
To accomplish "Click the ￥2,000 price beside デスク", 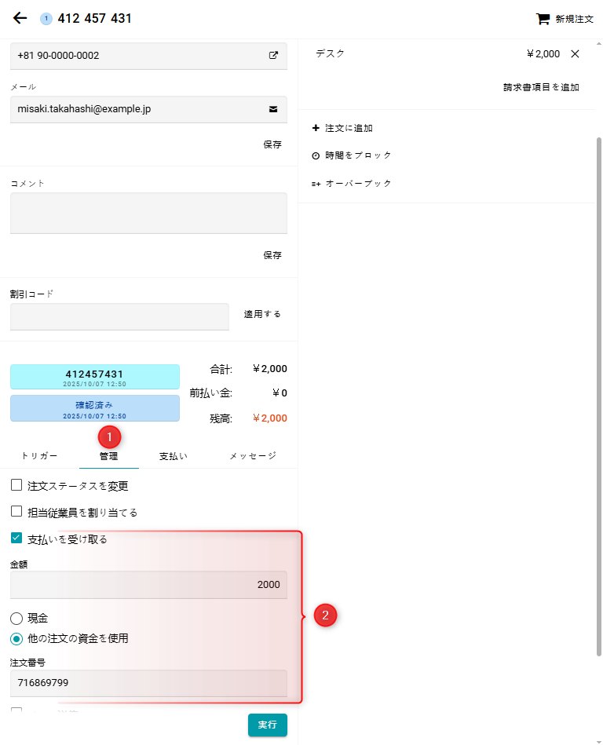I will coord(543,53).
